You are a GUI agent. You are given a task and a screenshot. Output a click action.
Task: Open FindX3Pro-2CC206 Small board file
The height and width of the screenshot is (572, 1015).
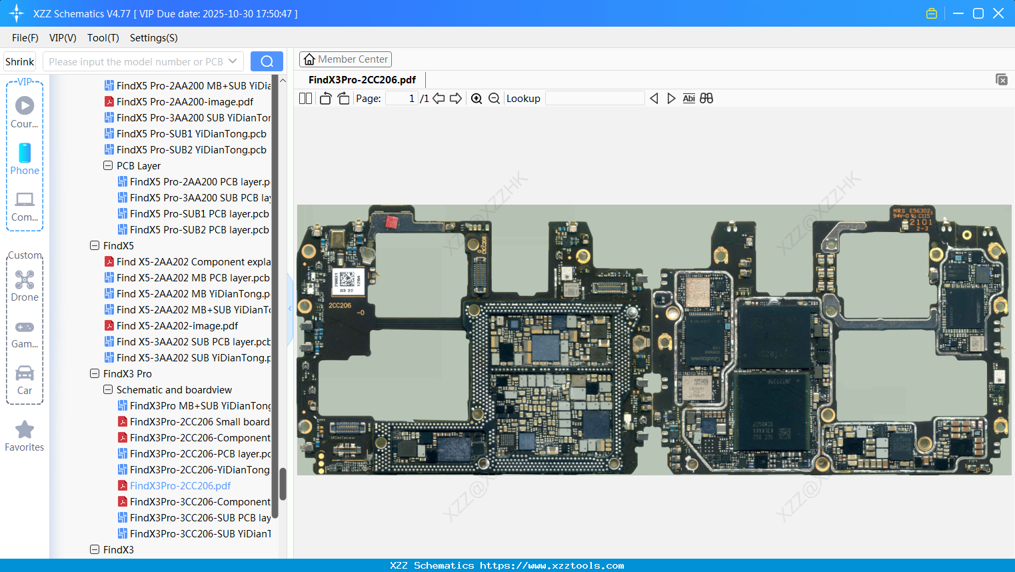tap(199, 422)
